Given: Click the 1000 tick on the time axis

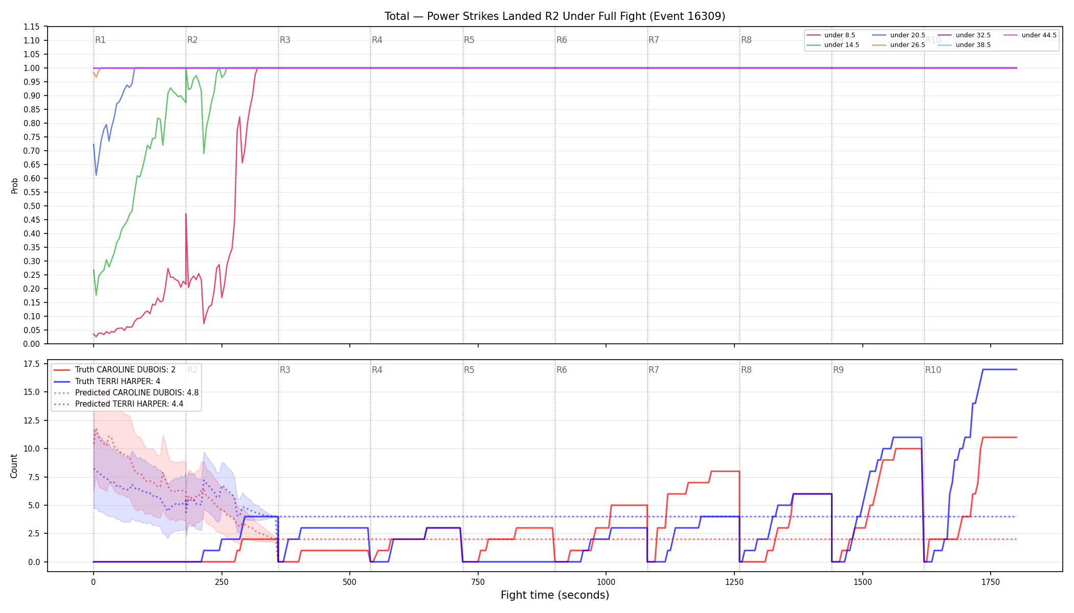Looking at the screenshot, I should (606, 582).
